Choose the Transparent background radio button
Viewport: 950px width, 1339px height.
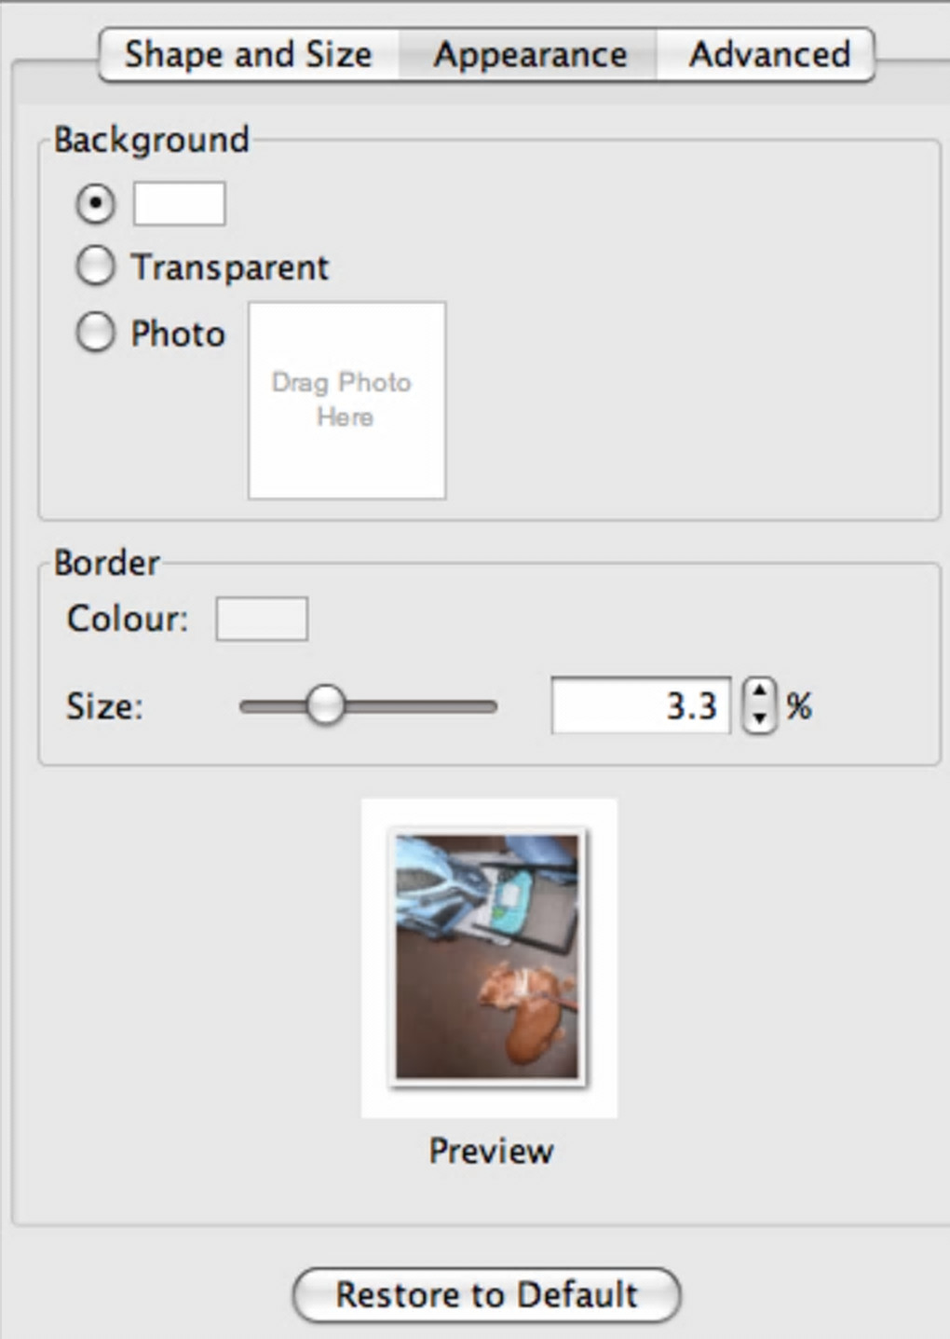point(96,266)
